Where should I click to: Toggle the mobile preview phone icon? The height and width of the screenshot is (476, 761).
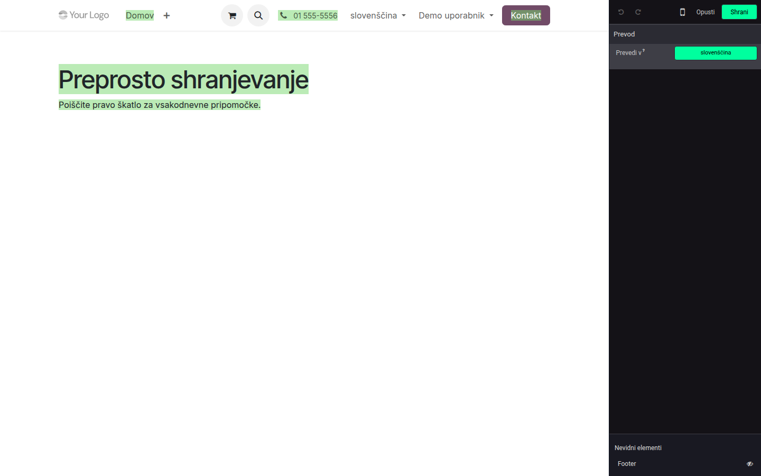click(682, 12)
